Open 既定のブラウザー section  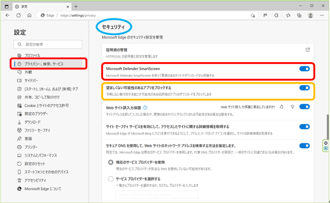click(36, 114)
